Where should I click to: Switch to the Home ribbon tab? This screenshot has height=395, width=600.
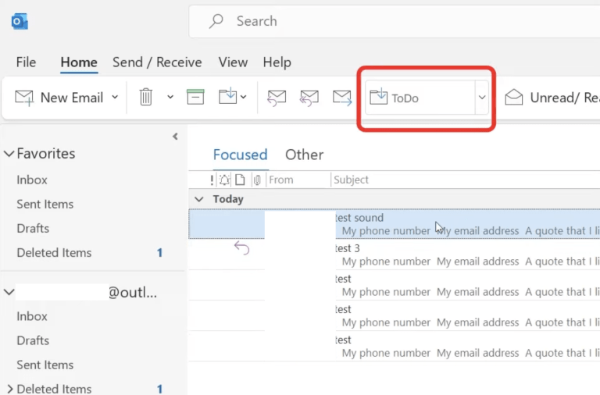pos(79,62)
